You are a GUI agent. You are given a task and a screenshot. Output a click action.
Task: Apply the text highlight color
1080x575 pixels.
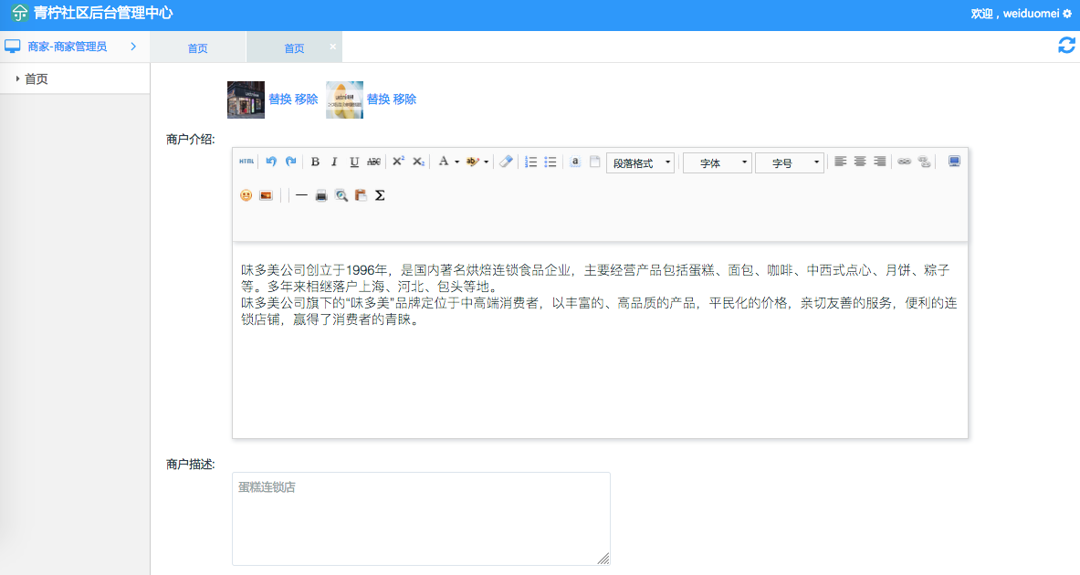coord(473,162)
